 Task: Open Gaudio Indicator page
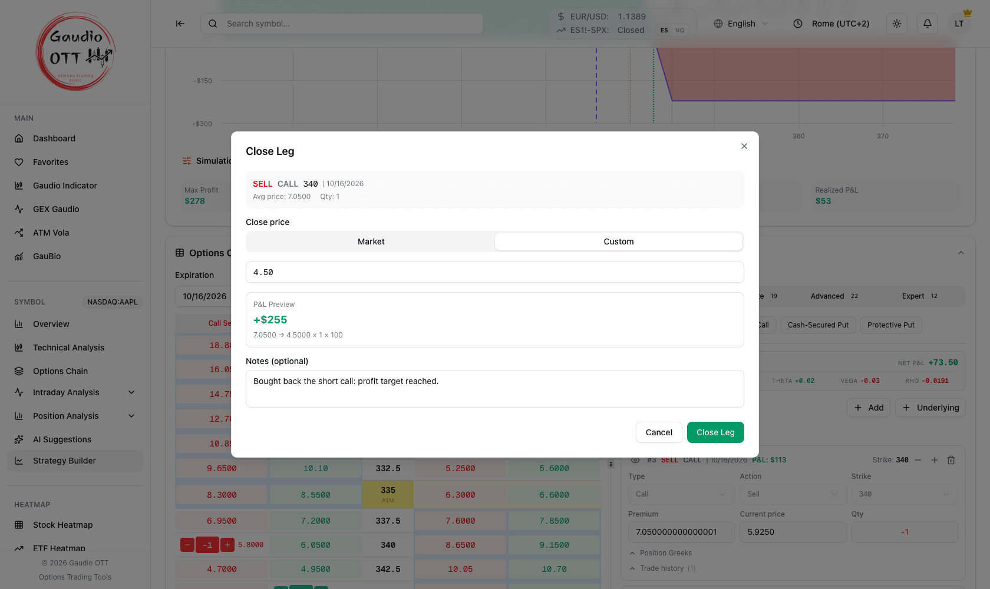[75, 186]
